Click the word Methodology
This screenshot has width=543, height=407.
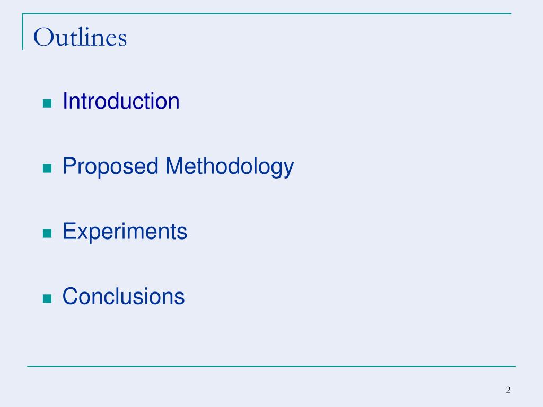pyautogui.click(x=229, y=167)
